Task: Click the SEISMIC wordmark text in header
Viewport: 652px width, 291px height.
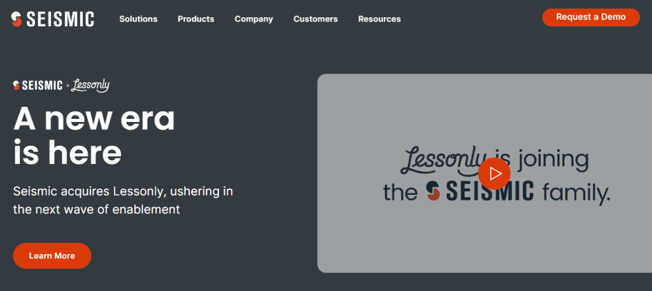Action: pos(60,19)
